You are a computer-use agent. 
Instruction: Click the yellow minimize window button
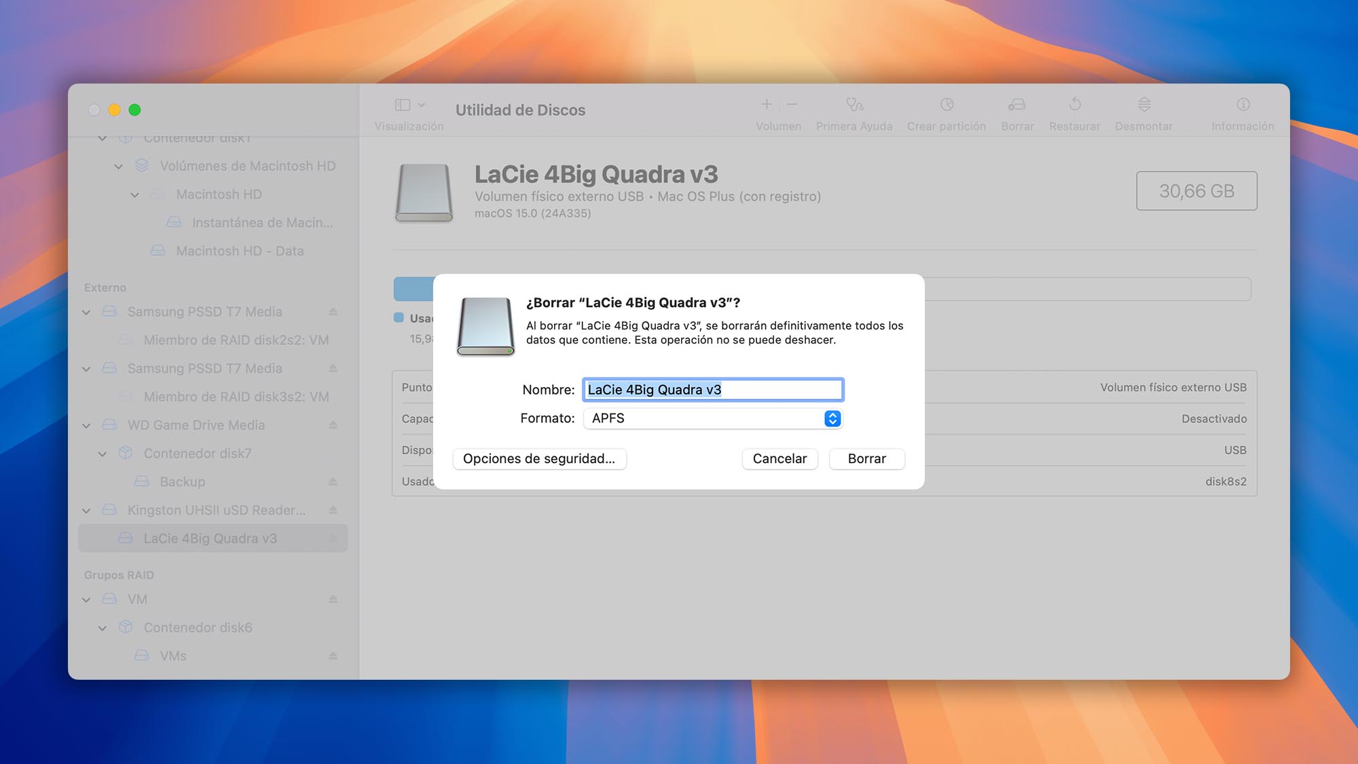click(x=115, y=110)
